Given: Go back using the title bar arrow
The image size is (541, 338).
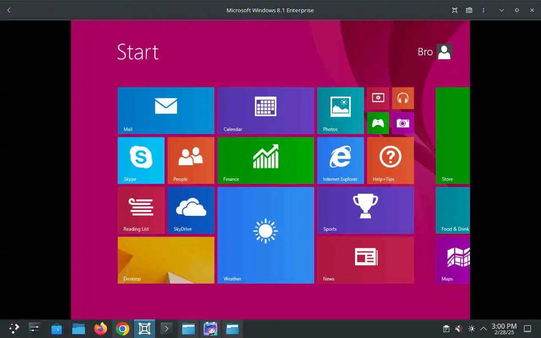Looking at the screenshot, I should [9, 10].
